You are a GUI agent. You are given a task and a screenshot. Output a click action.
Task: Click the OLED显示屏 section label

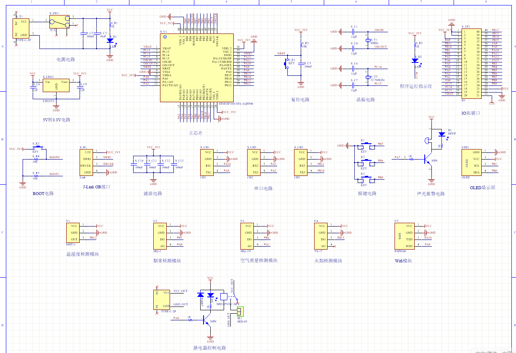pos(482,188)
